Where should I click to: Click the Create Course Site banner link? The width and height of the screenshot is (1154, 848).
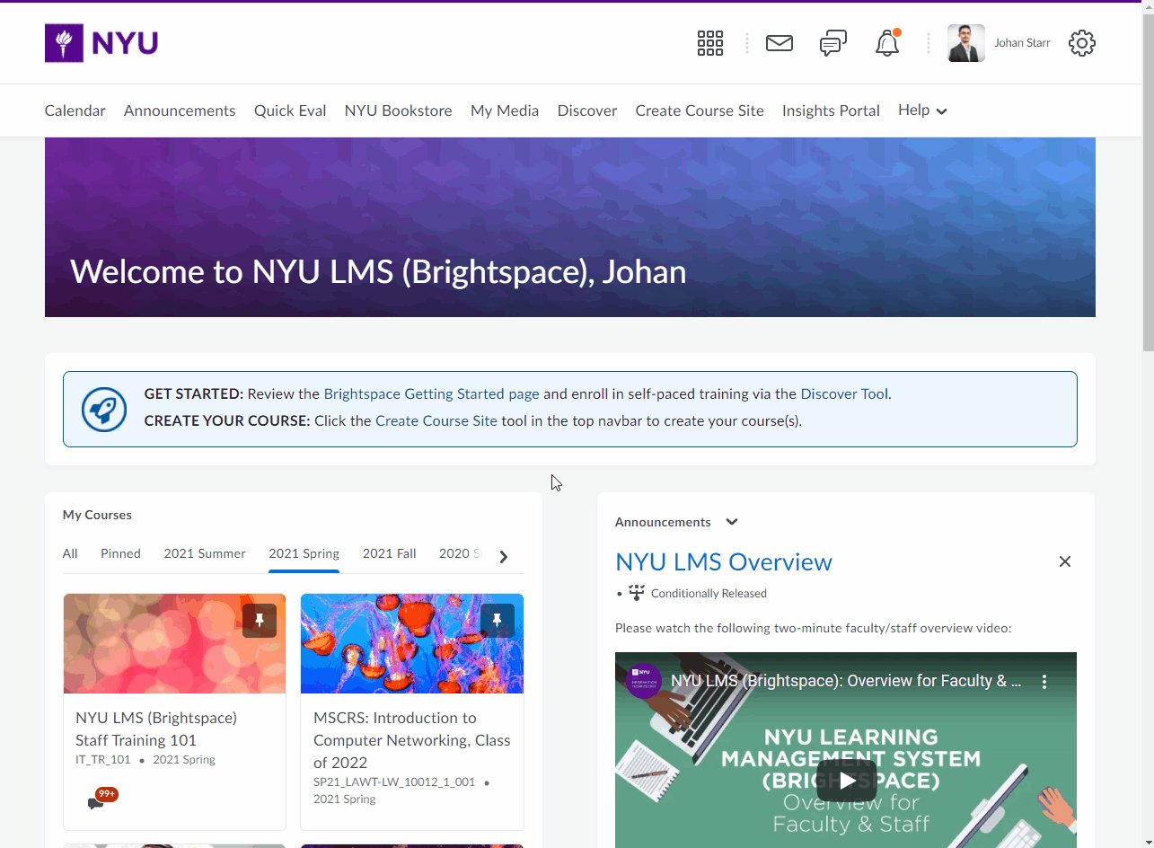(x=436, y=420)
